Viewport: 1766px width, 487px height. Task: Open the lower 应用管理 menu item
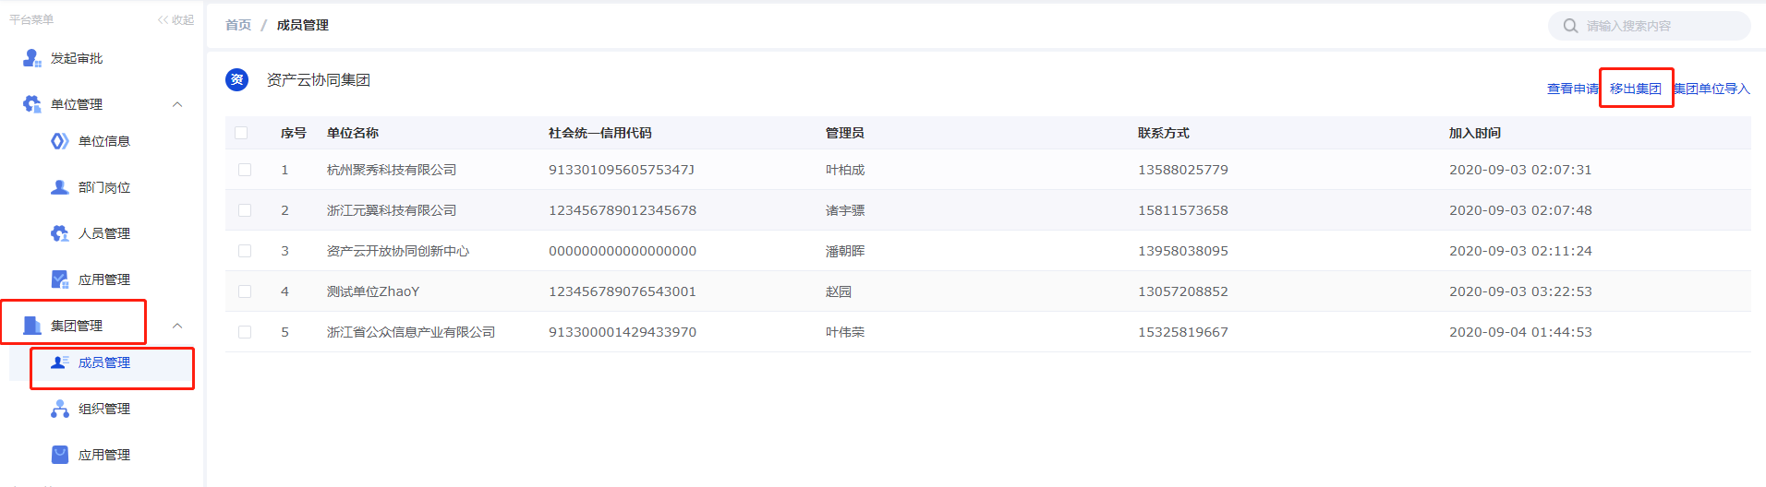[x=103, y=455]
